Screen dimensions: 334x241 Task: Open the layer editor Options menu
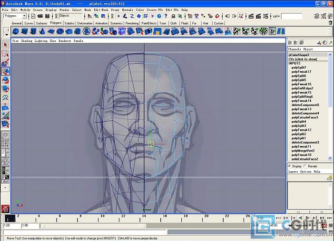[305, 172]
